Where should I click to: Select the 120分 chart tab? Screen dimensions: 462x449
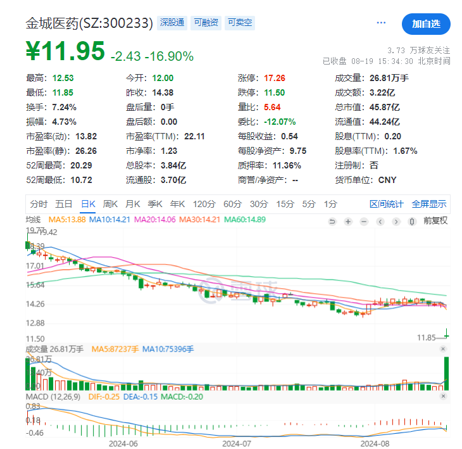coord(204,204)
